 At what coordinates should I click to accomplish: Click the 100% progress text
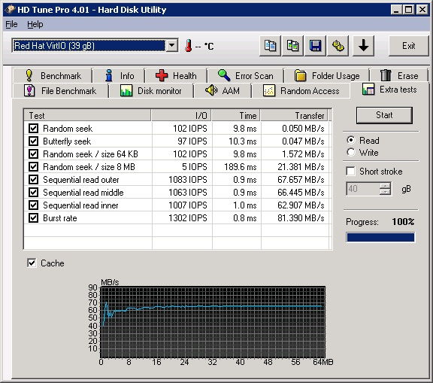[403, 222]
